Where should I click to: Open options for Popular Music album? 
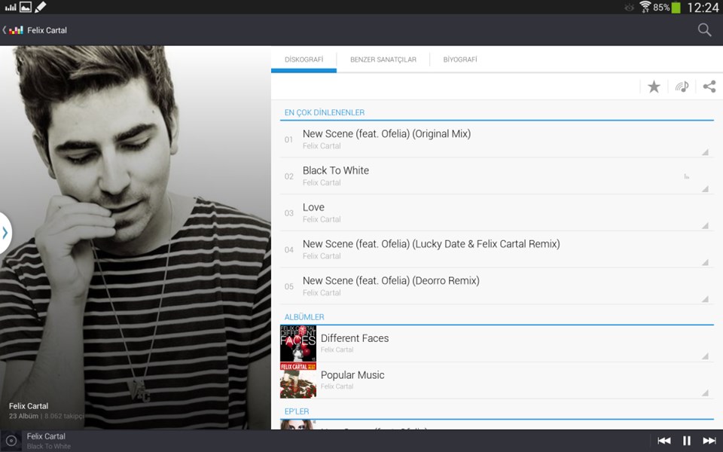pyautogui.click(x=705, y=393)
